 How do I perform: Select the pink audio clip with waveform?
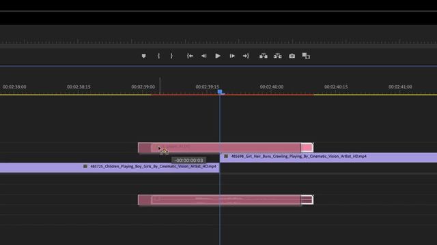tap(226, 199)
